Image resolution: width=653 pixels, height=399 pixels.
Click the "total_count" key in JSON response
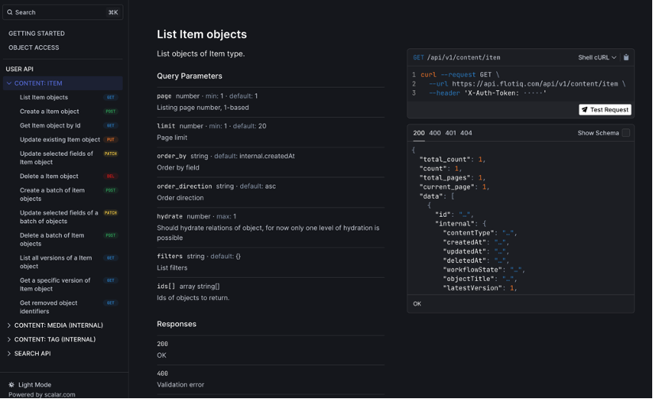pyautogui.click(x=445, y=159)
